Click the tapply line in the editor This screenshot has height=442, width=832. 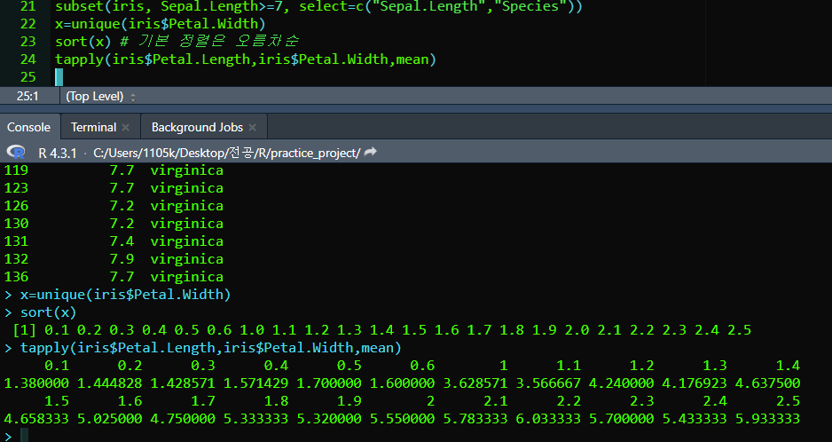246,59
